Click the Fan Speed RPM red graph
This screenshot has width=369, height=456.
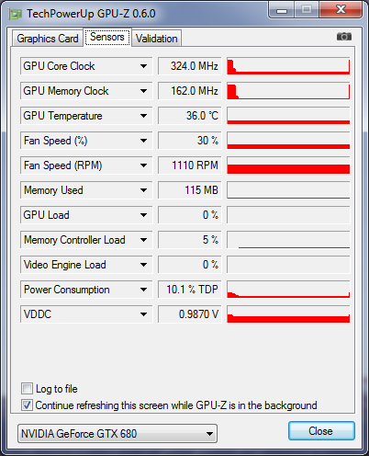pos(288,165)
